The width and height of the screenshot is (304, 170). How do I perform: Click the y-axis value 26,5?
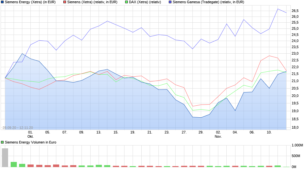(295, 11)
